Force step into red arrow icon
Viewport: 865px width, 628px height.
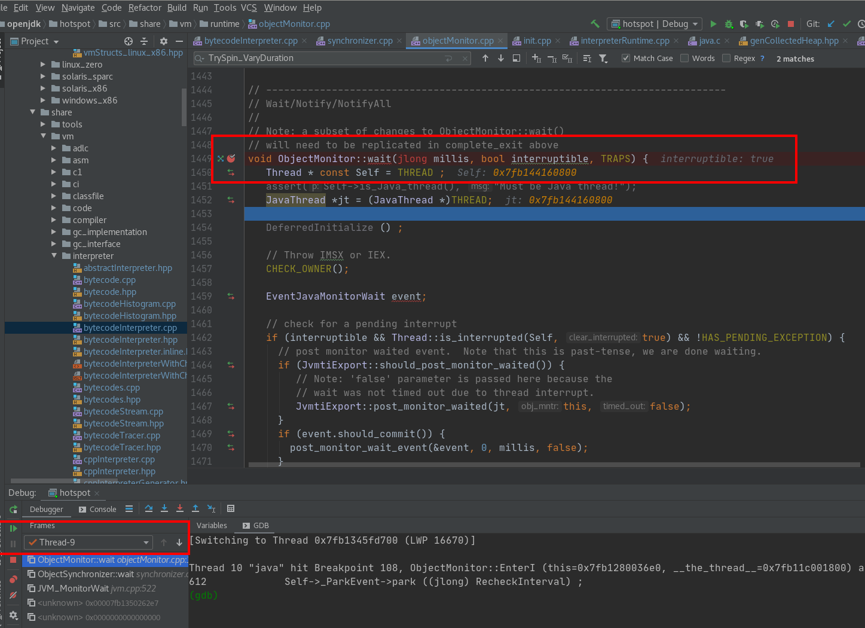(x=180, y=508)
